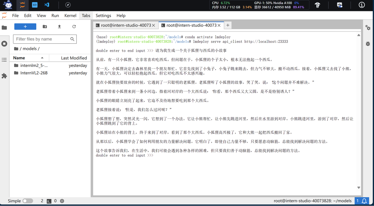The image size is (374, 206).
Task: Open the property inspector gears icon
Action: tap(368, 28)
